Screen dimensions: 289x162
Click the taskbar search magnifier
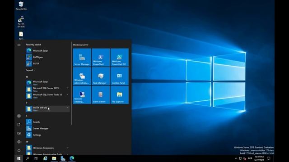tap(28, 158)
